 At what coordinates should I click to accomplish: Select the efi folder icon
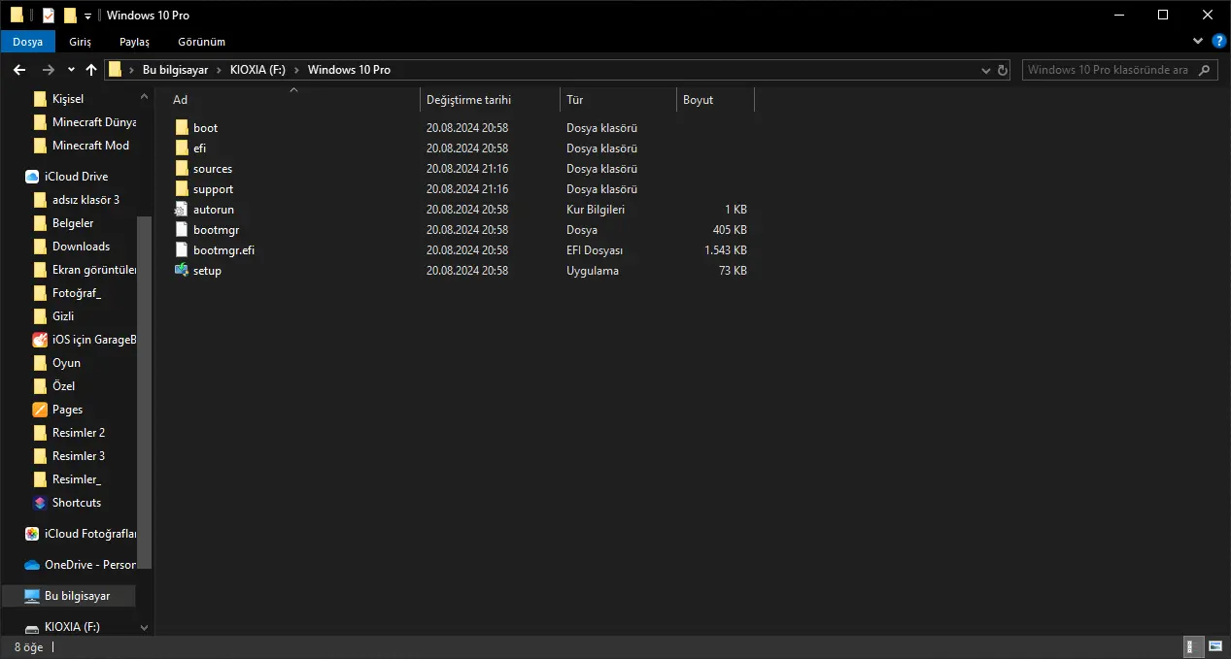coord(182,148)
